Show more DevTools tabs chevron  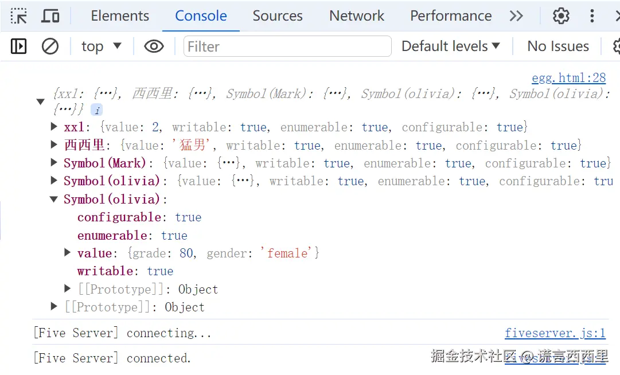click(516, 15)
